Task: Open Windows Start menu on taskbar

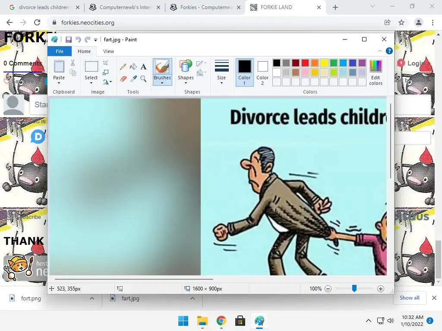Action: click(183, 321)
